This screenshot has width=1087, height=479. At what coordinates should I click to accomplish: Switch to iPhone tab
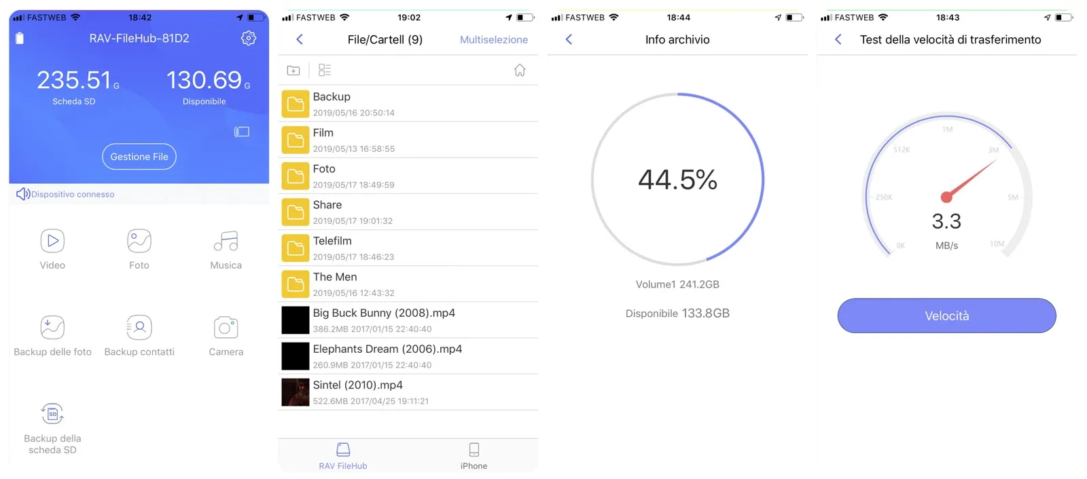(x=474, y=456)
